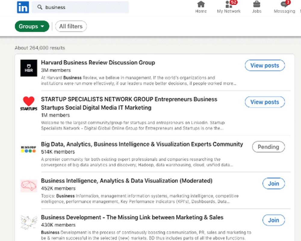
Task: Open Harvard Business Review Discussion Group title
Action: coord(98,63)
